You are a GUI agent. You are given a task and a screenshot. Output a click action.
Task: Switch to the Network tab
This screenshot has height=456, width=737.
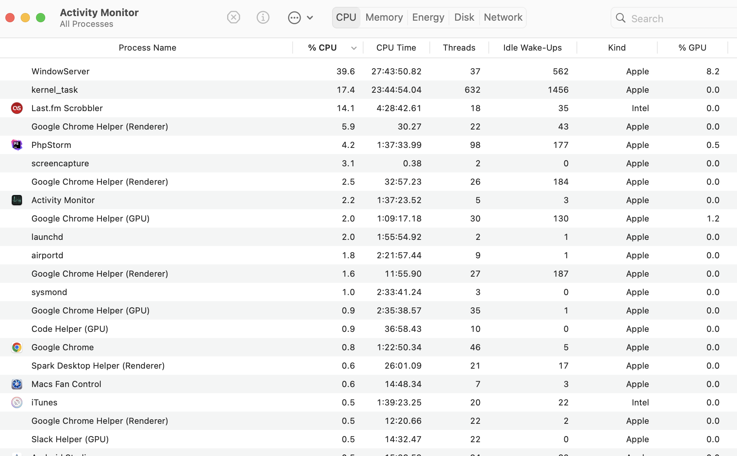(503, 17)
